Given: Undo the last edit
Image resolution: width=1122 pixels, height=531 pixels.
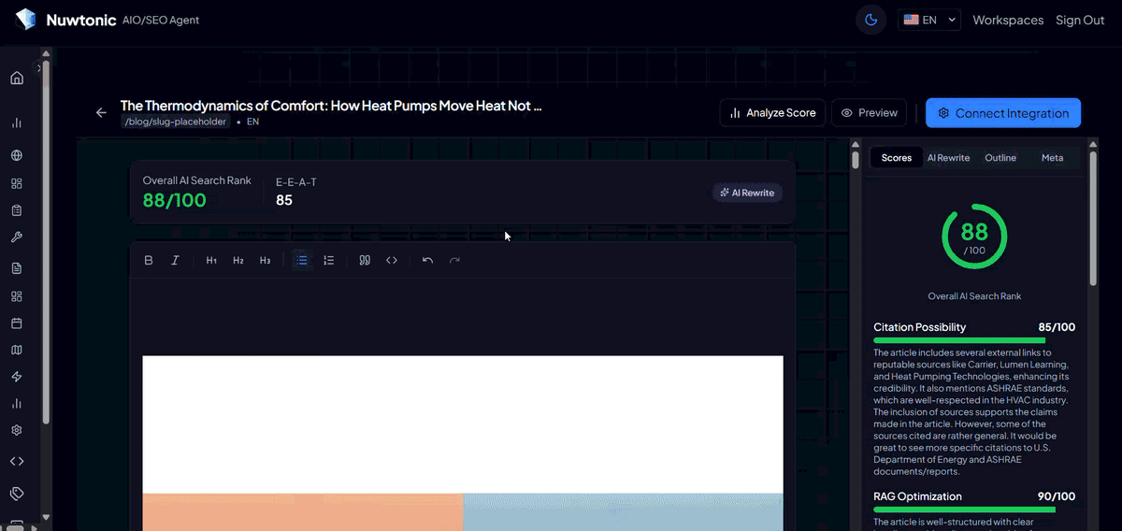Looking at the screenshot, I should point(427,260).
